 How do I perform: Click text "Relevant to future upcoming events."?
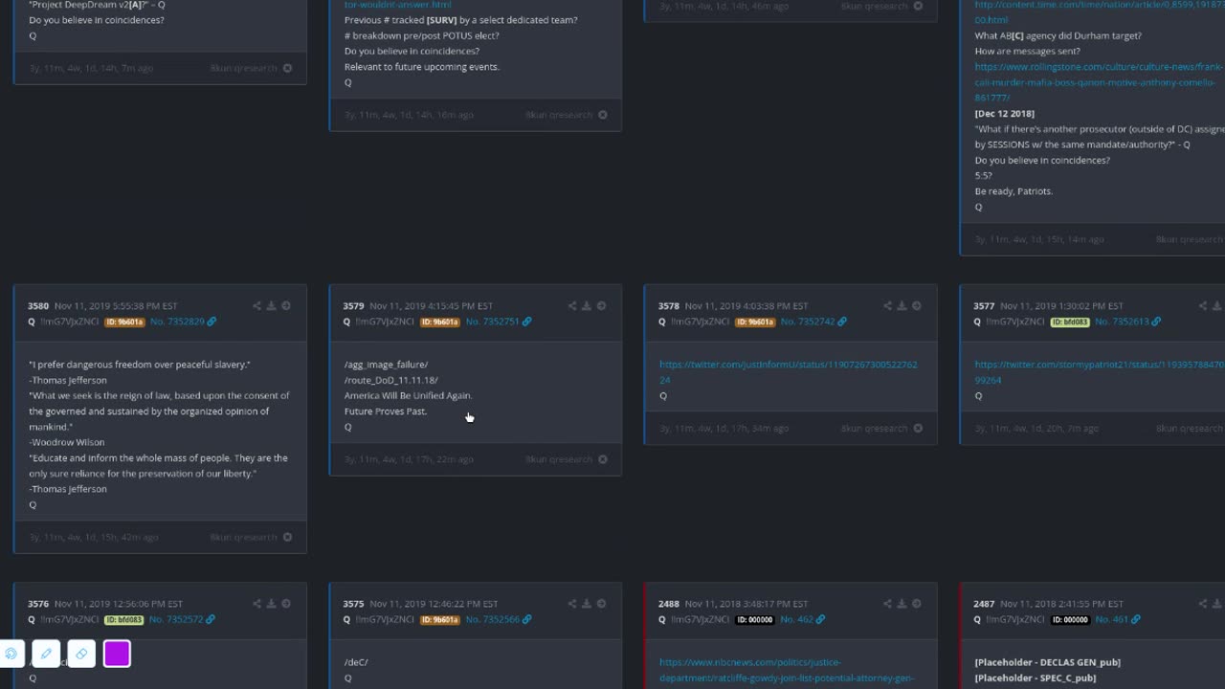(x=422, y=67)
